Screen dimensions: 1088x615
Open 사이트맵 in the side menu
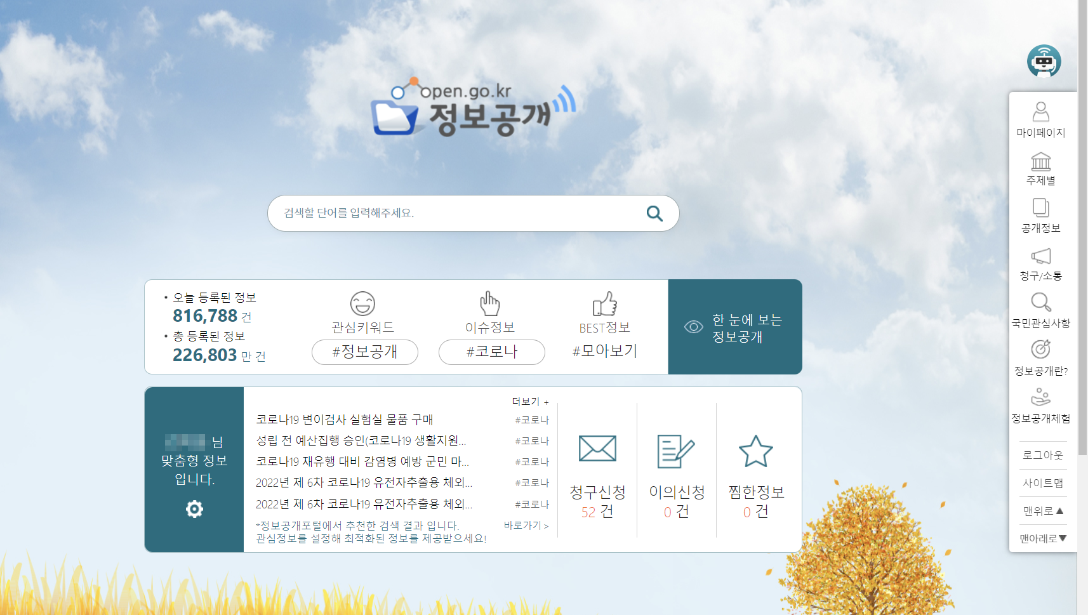tap(1043, 483)
